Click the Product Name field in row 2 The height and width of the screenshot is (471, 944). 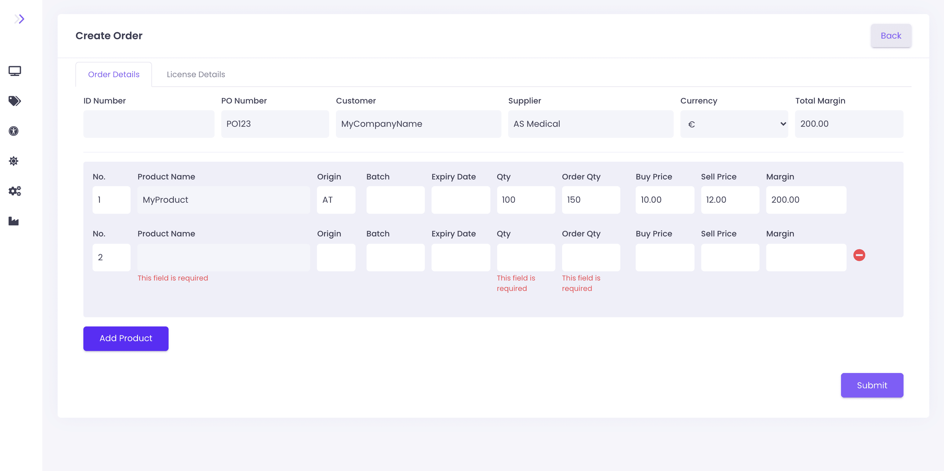click(x=223, y=258)
